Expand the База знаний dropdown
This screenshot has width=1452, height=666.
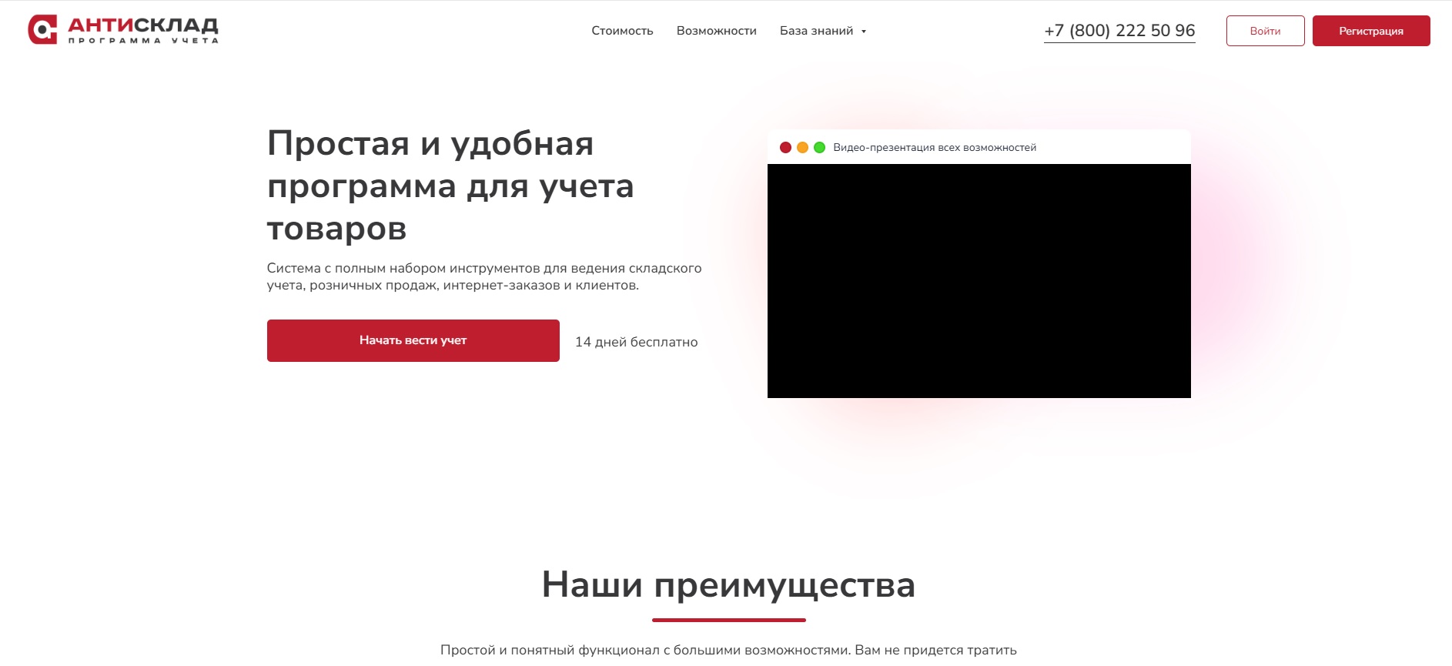click(823, 31)
